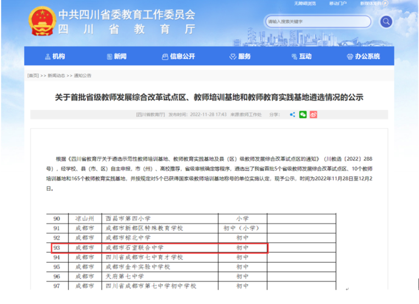Click the cell 凉山州
This screenshot has width=419, height=304.
pyautogui.click(x=85, y=219)
